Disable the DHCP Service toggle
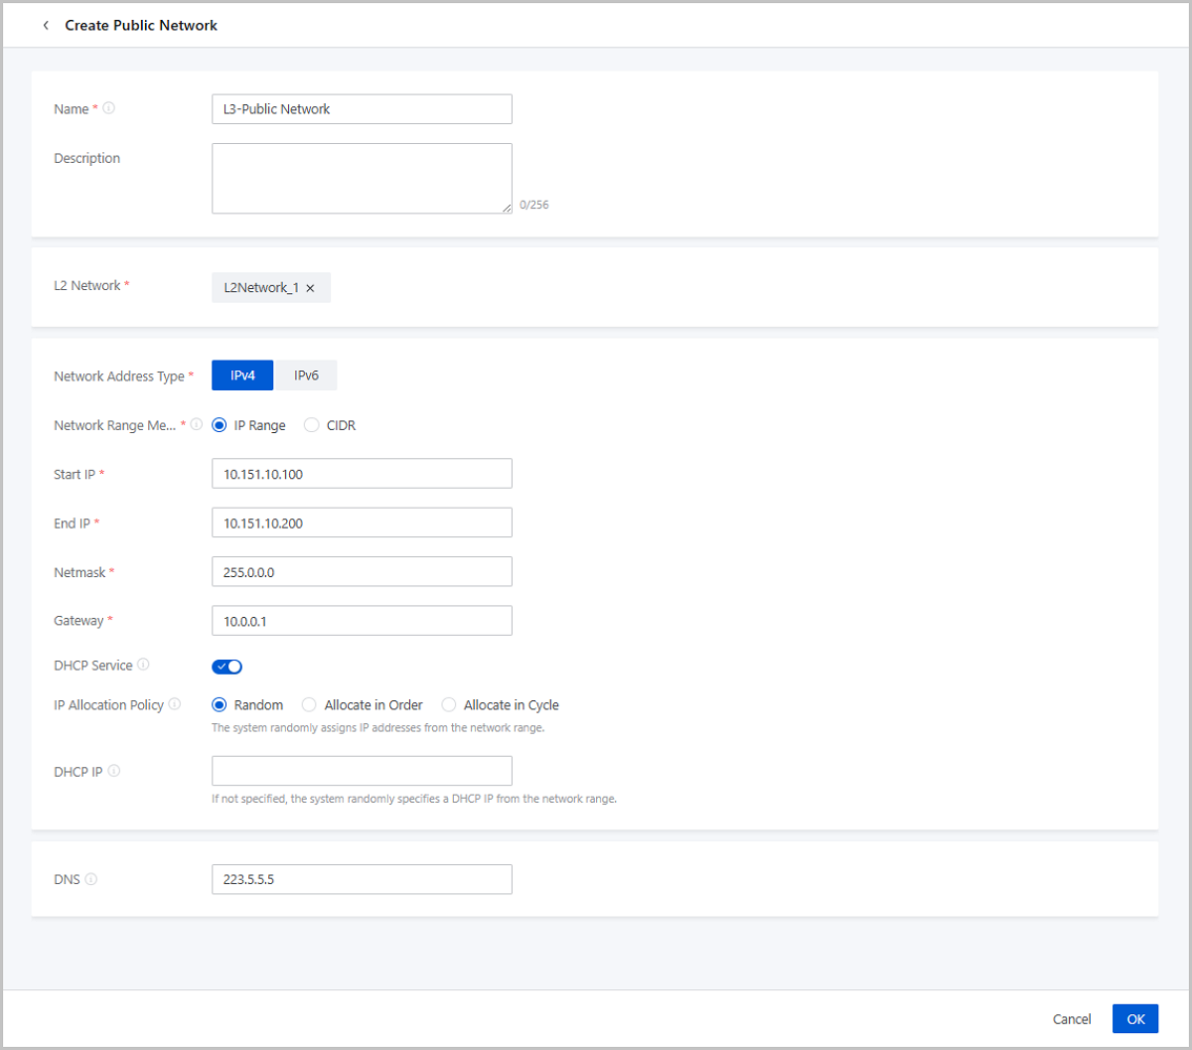The height and width of the screenshot is (1050, 1192). [x=226, y=667]
